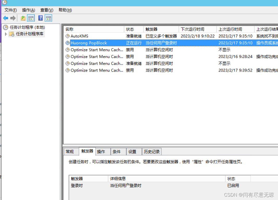Expand the 任务计划程序库 tree node
278x200 pixels.
point(6,34)
